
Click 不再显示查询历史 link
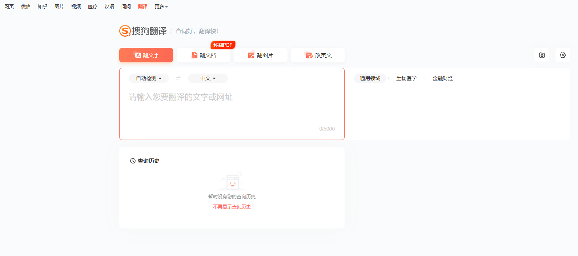pos(232,207)
